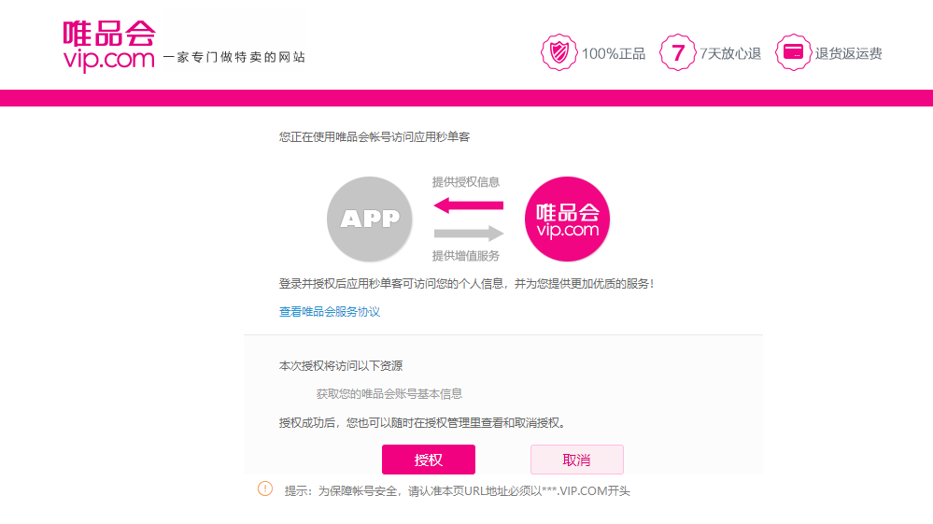933x524 pixels.
Task: Click the 退货返运费 label text
Action: click(849, 54)
